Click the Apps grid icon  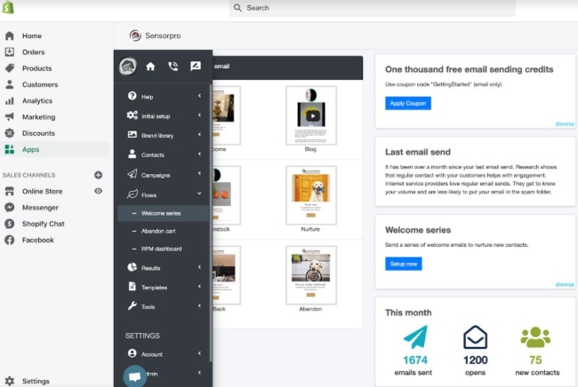pyautogui.click(x=10, y=149)
